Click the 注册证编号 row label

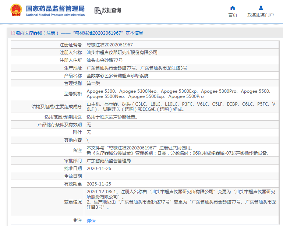point(71,45)
